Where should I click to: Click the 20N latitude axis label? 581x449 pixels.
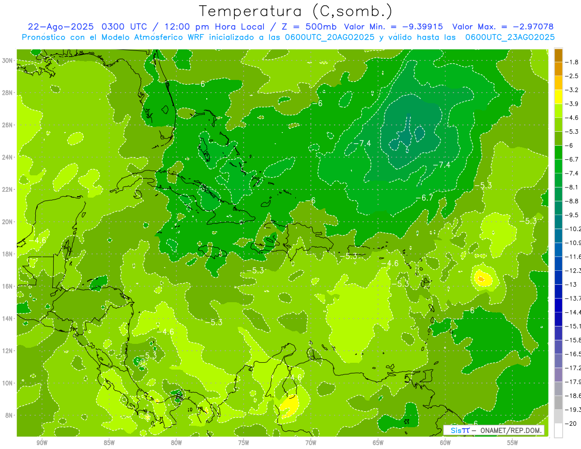(x=8, y=222)
